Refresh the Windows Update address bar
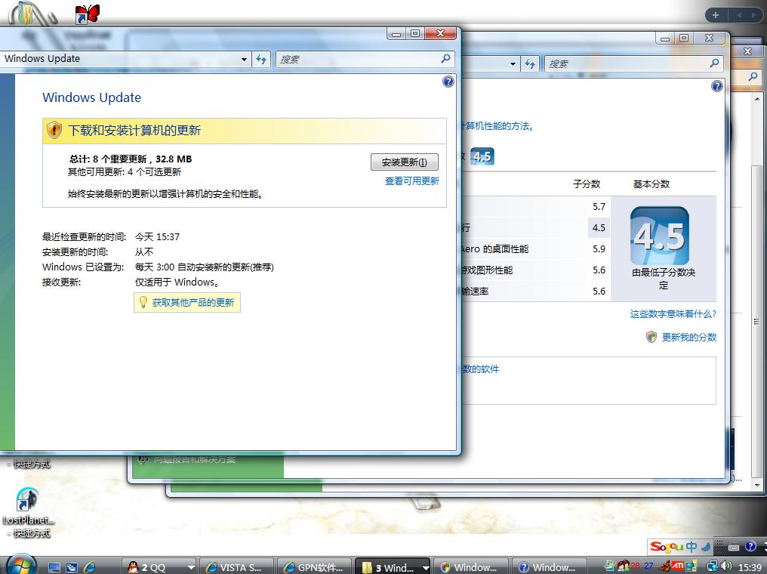This screenshot has height=574, width=767. click(x=262, y=59)
